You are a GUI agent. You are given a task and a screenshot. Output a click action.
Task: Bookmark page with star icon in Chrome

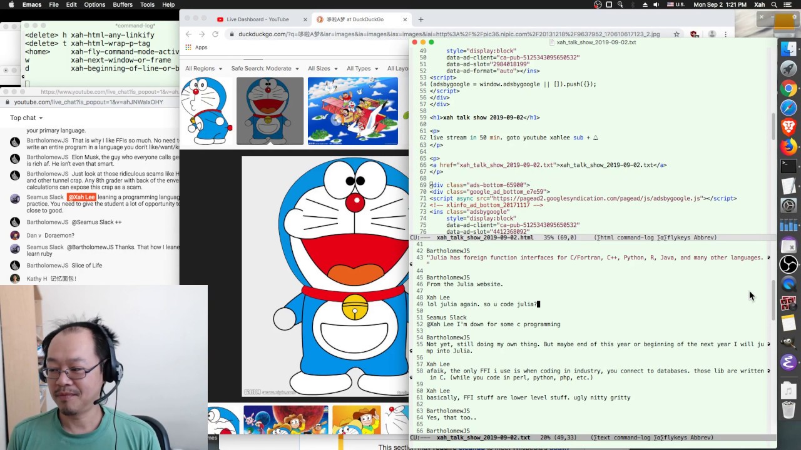(x=676, y=34)
